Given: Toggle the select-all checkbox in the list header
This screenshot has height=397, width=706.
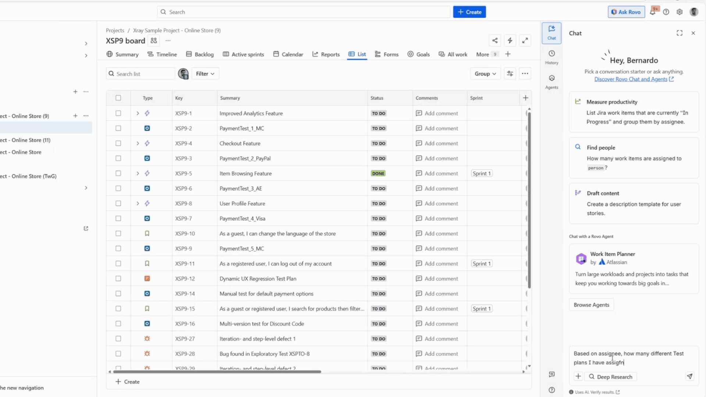Looking at the screenshot, I should point(118,98).
